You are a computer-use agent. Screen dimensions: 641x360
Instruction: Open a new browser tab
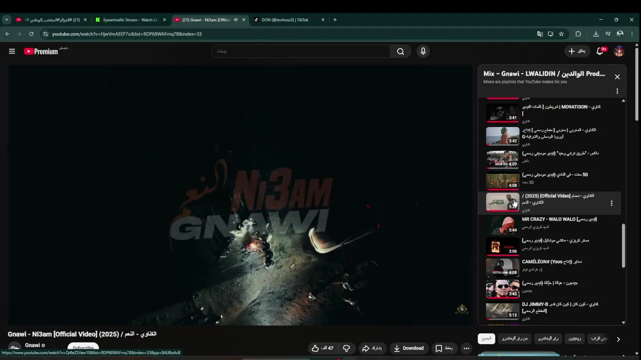335,20
